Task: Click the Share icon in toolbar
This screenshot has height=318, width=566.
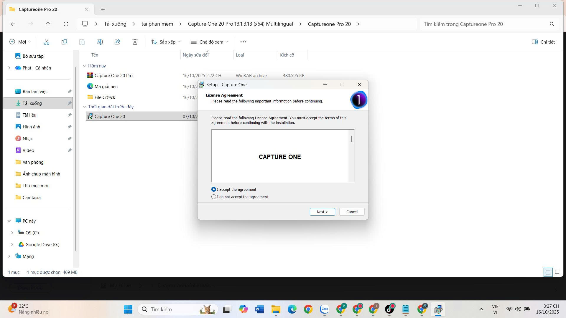Action: click(117, 42)
